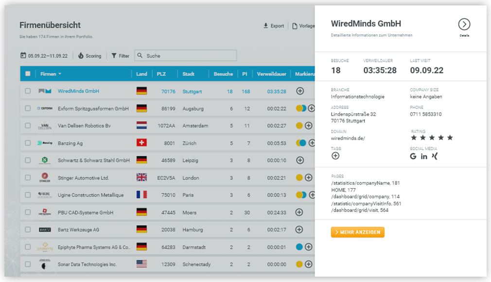
Task: Open the Stuttgart city link
Action: (192, 91)
